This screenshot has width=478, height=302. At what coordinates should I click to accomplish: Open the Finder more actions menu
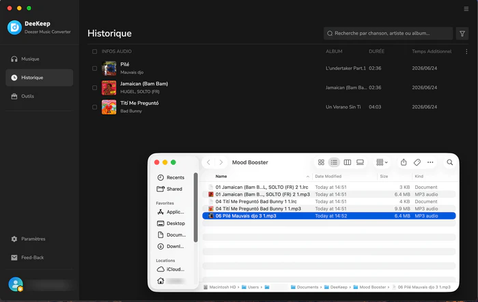coord(430,162)
